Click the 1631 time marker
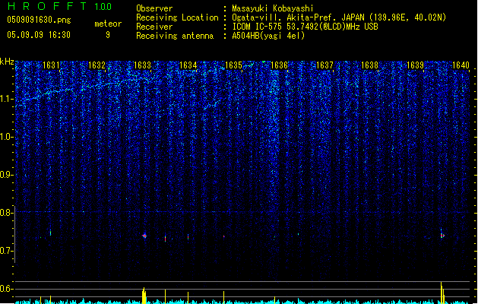The width and height of the screenshot is (478, 304). click(x=51, y=65)
